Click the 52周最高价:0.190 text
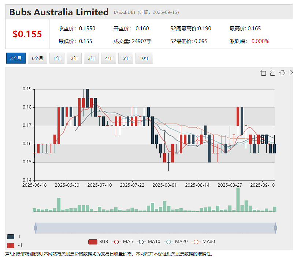 [x=191, y=29]
